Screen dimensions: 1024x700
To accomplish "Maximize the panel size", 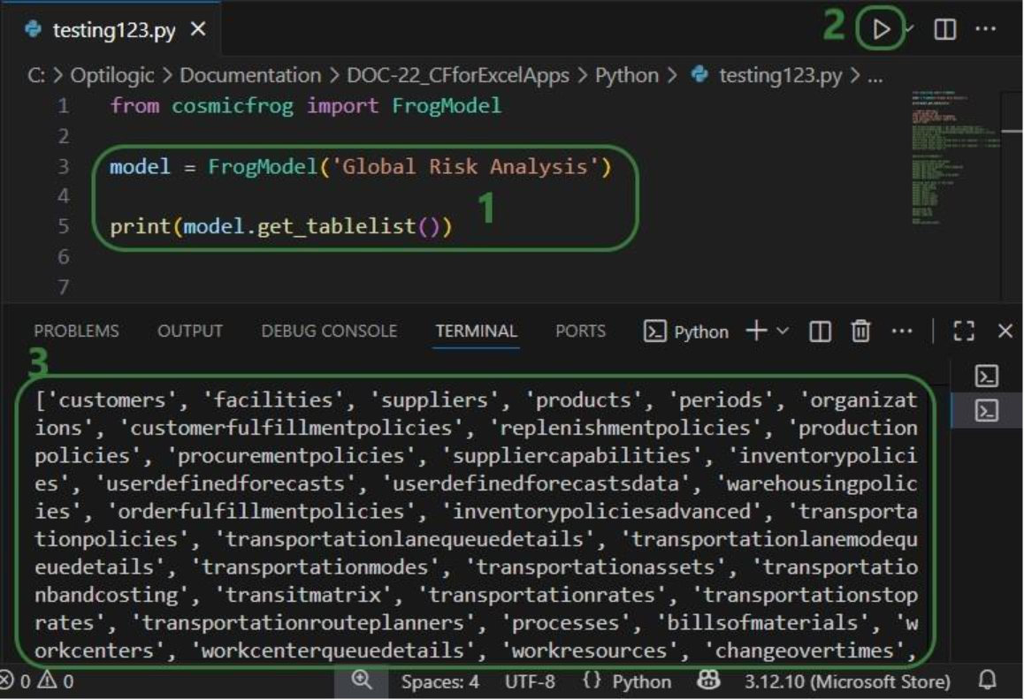I will click(964, 331).
